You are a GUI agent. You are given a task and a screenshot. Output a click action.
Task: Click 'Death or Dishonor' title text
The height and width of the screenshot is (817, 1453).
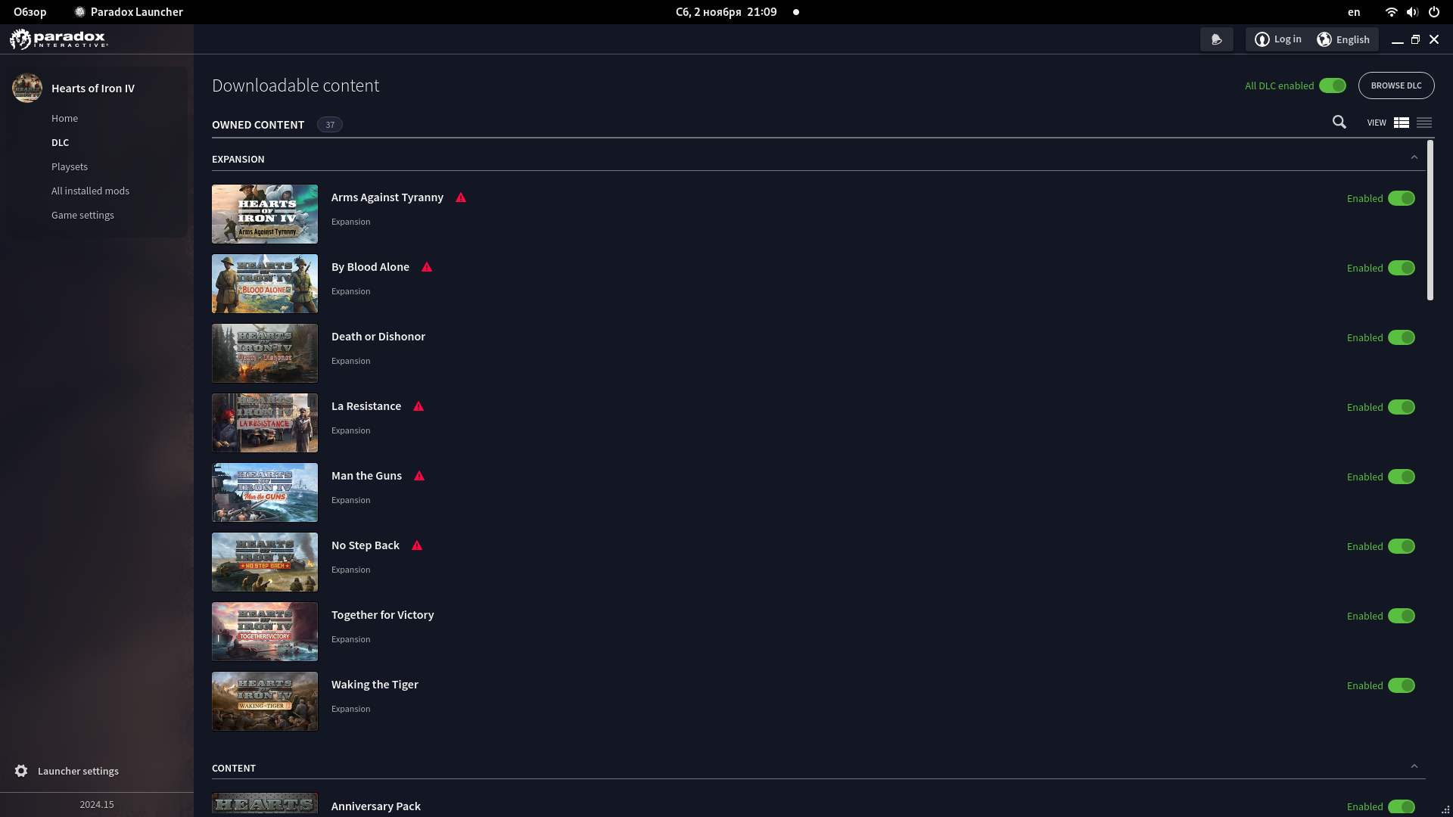tap(378, 337)
